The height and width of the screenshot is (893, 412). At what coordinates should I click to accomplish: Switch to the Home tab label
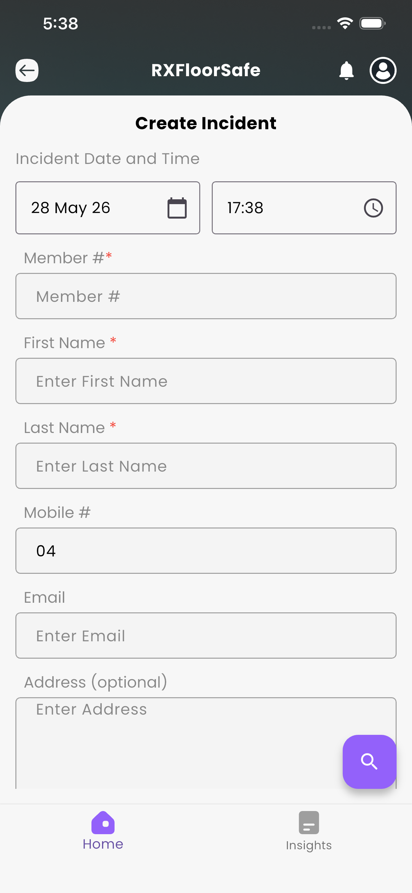pyautogui.click(x=103, y=844)
